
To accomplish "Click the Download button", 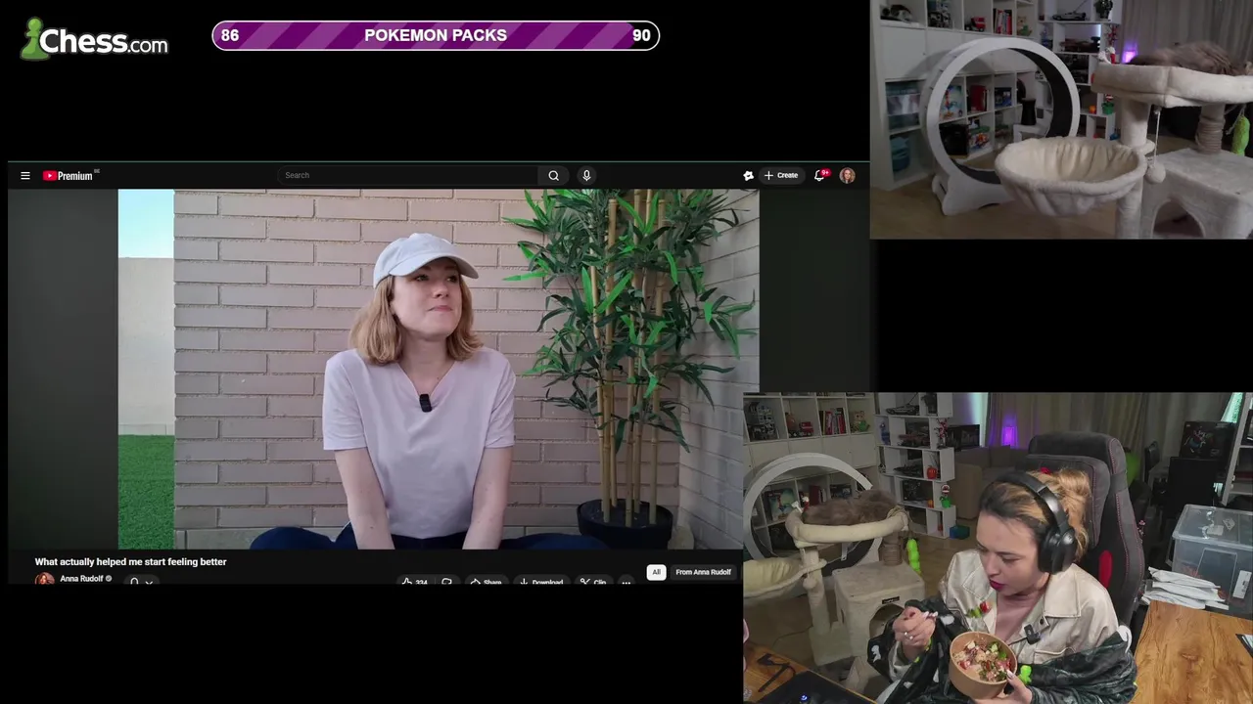I will pyautogui.click(x=541, y=582).
